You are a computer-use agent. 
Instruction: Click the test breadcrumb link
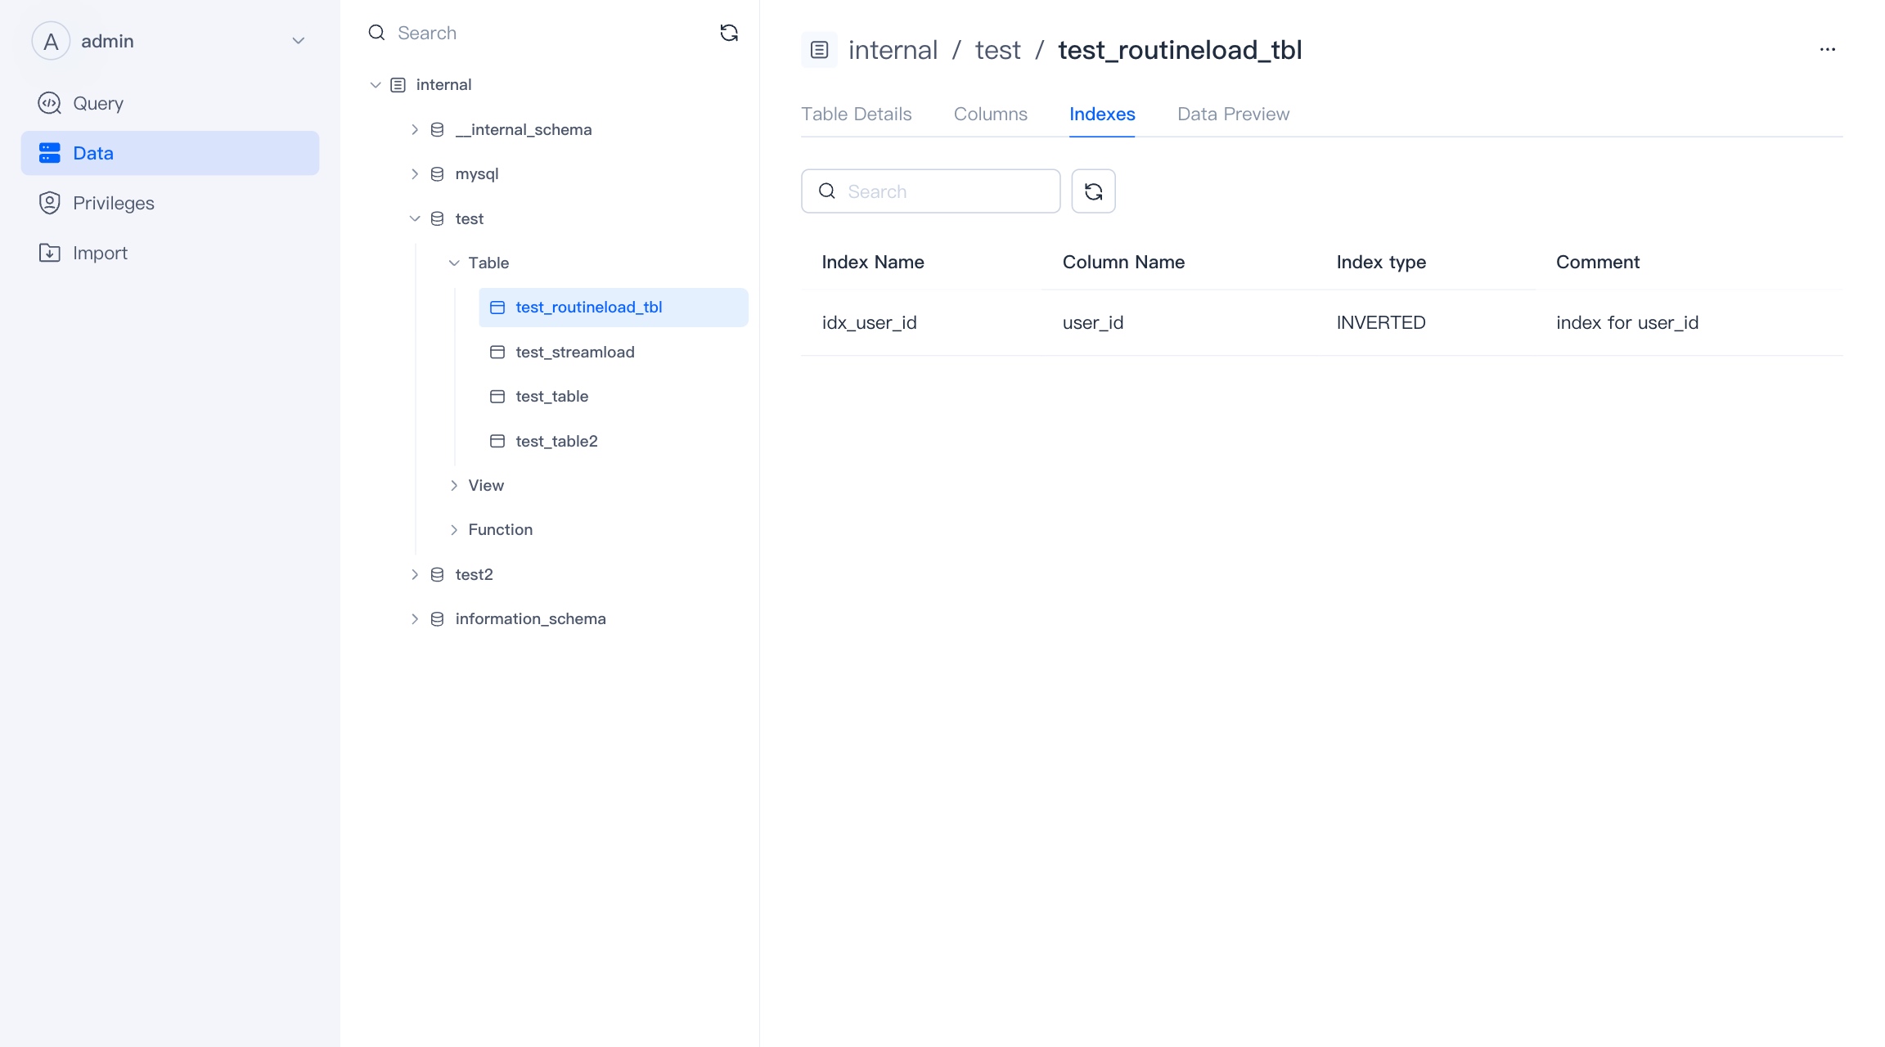tap(997, 50)
